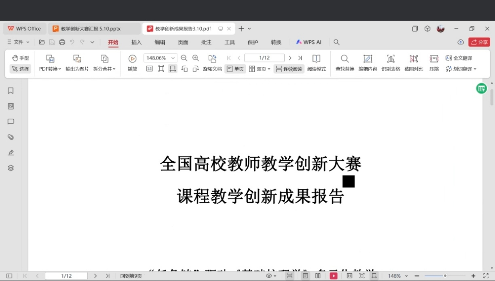Click the 识别表格 table recognition tool
The image size is (495, 281).
coord(390,63)
